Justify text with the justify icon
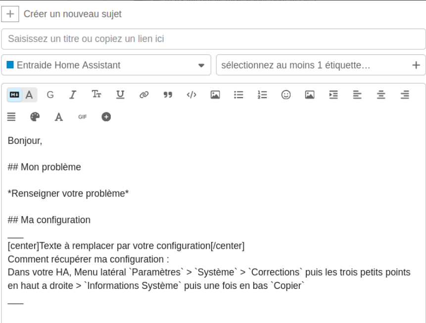 pos(11,117)
